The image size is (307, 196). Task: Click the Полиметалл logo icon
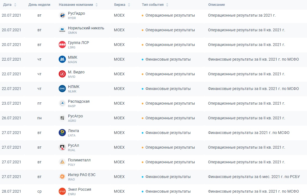(62, 162)
